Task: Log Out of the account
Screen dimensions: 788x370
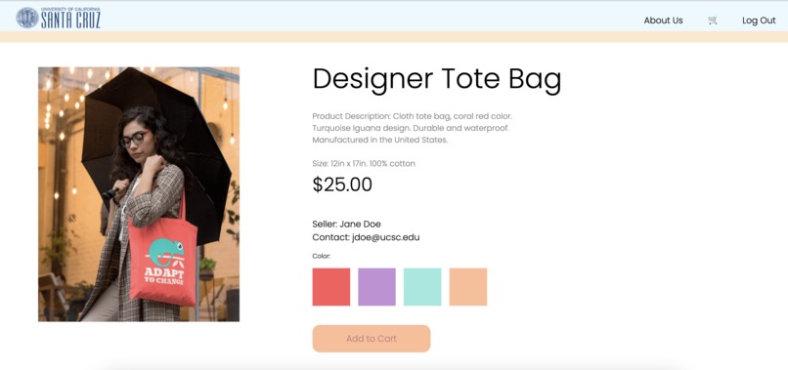Action: (759, 21)
